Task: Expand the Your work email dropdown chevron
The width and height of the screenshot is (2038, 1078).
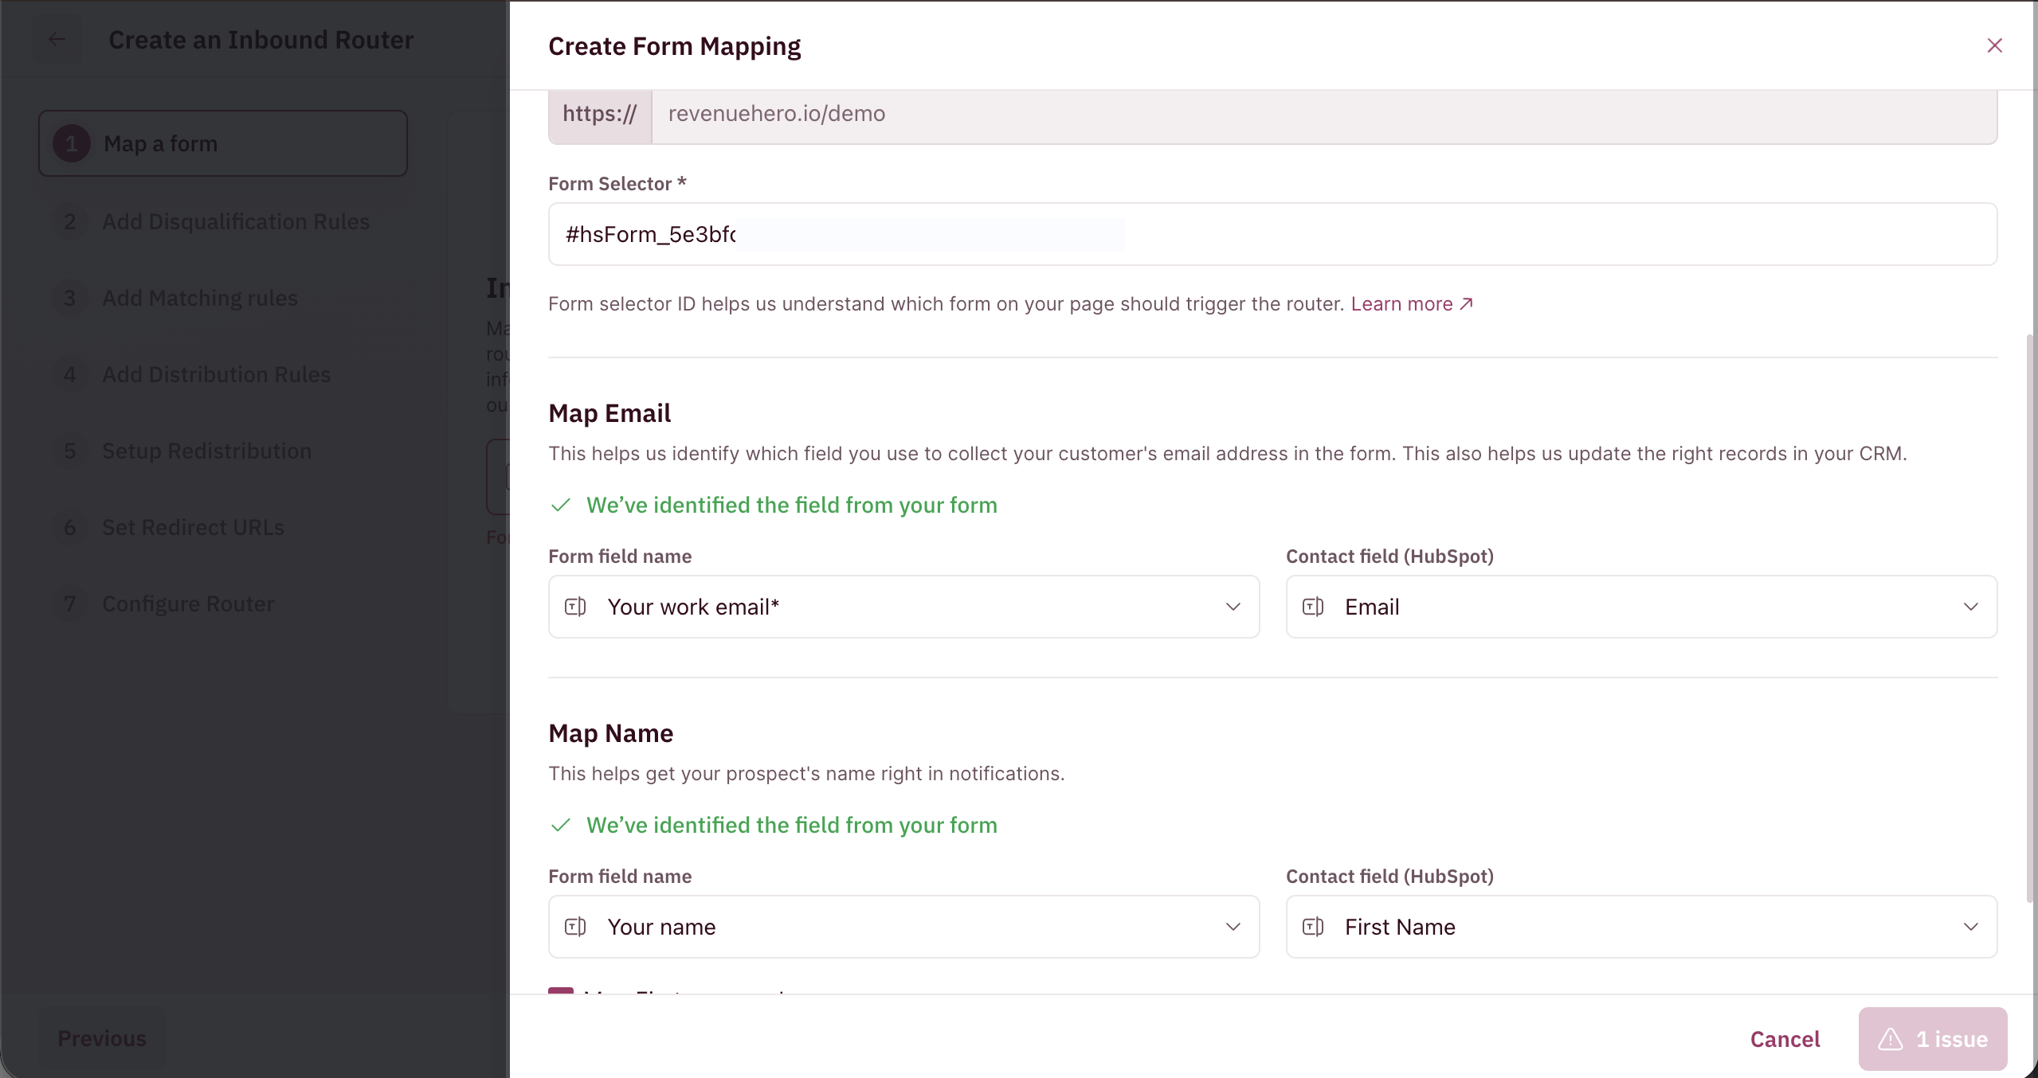Action: coord(1233,607)
